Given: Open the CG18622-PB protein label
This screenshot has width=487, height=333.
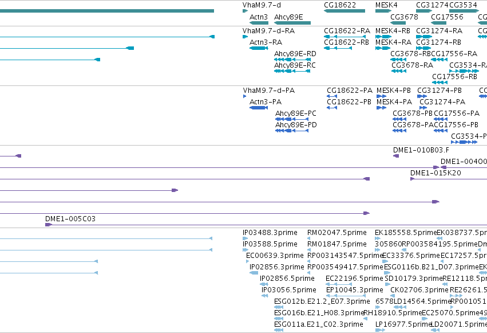Looking at the screenshot, I should (349, 102).
